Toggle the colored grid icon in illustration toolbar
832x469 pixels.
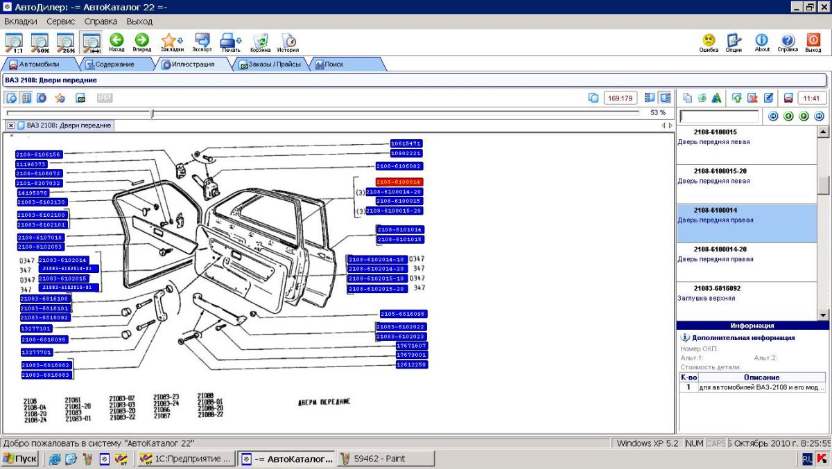click(26, 98)
